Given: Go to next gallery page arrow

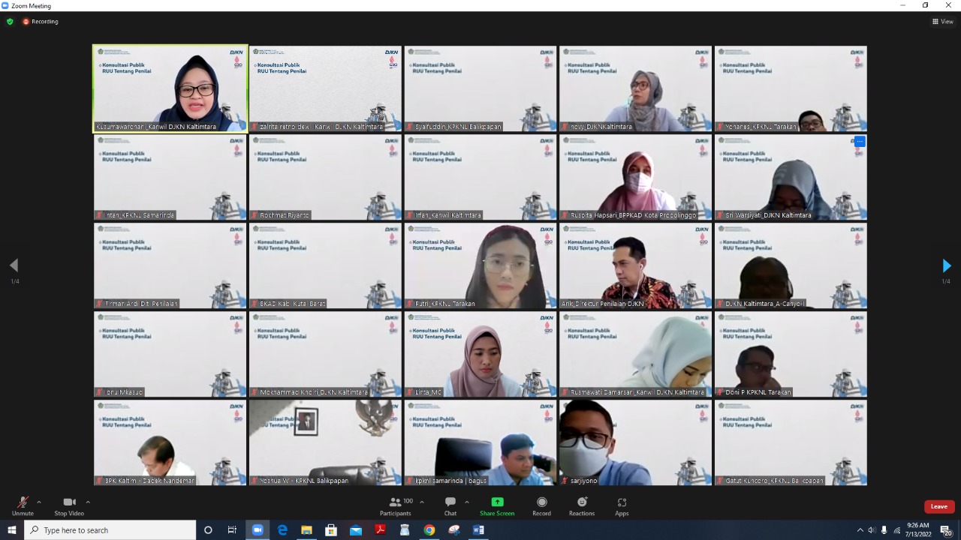Looking at the screenshot, I should point(946,265).
